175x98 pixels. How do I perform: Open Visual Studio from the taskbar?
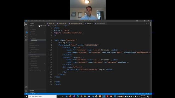[74, 96]
